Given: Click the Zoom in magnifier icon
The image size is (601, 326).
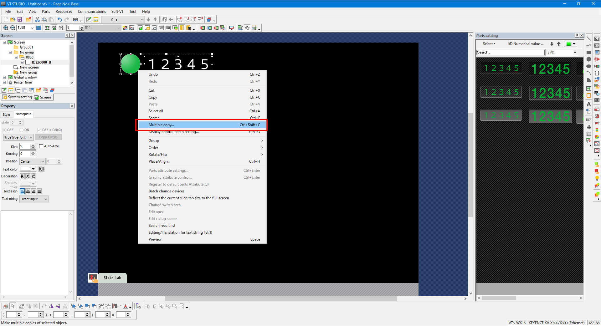Looking at the screenshot, I should click(6, 28).
